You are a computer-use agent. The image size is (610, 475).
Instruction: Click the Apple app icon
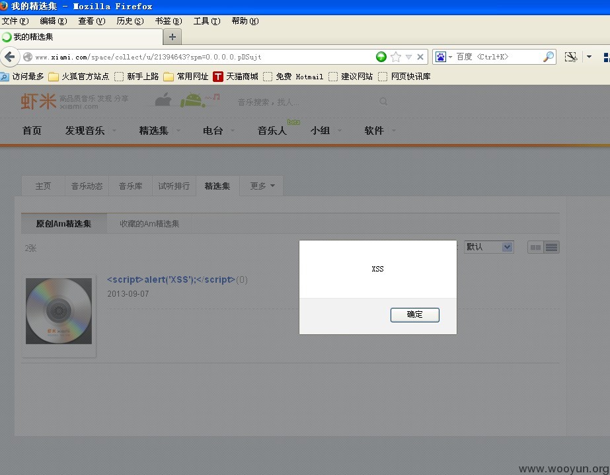point(164,100)
